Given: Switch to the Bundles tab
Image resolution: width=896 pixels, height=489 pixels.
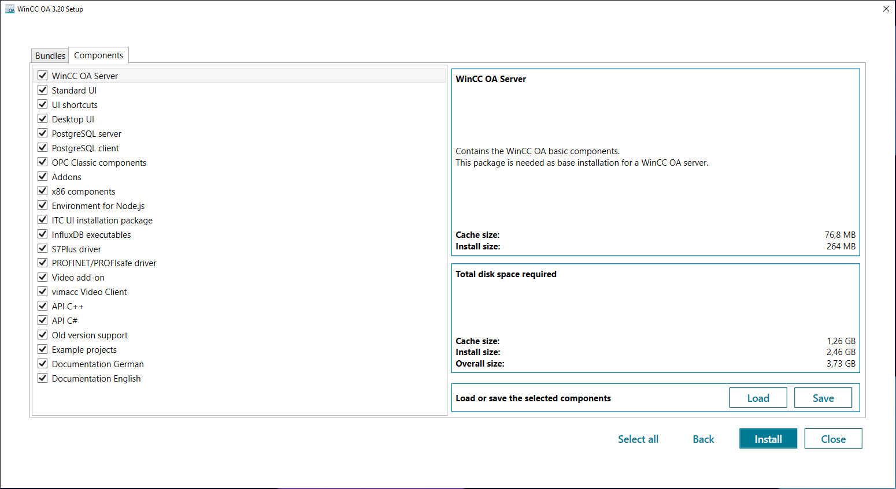Looking at the screenshot, I should [x=50, y=55].
